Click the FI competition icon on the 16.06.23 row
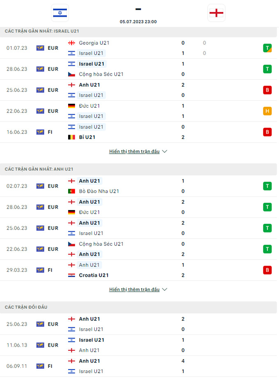 point(40,132)
